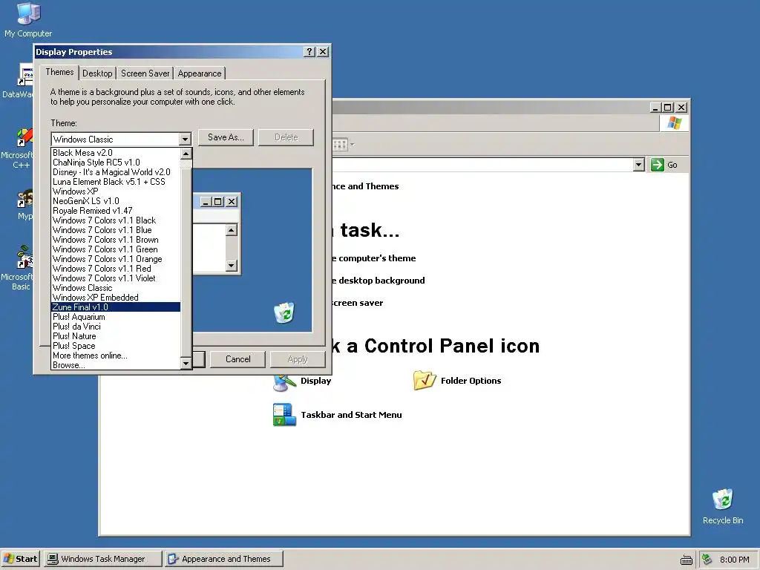Select ChaNinja Style RC5 v1.0 theme
This screenshot has width=760, height=570.
116,163
